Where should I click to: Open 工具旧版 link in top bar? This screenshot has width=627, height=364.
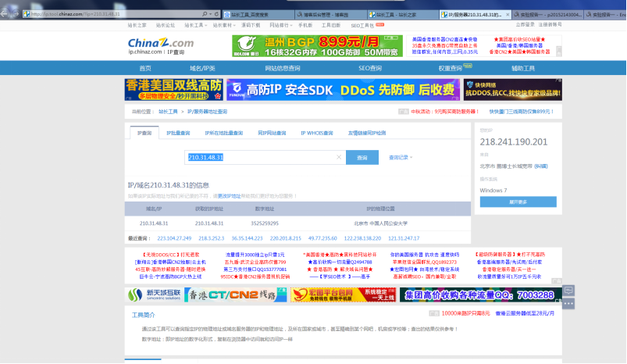click(x=331, y=25)
